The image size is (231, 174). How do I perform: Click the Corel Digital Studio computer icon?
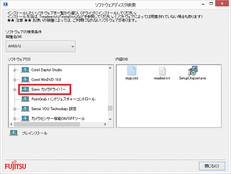coord(25,70)
